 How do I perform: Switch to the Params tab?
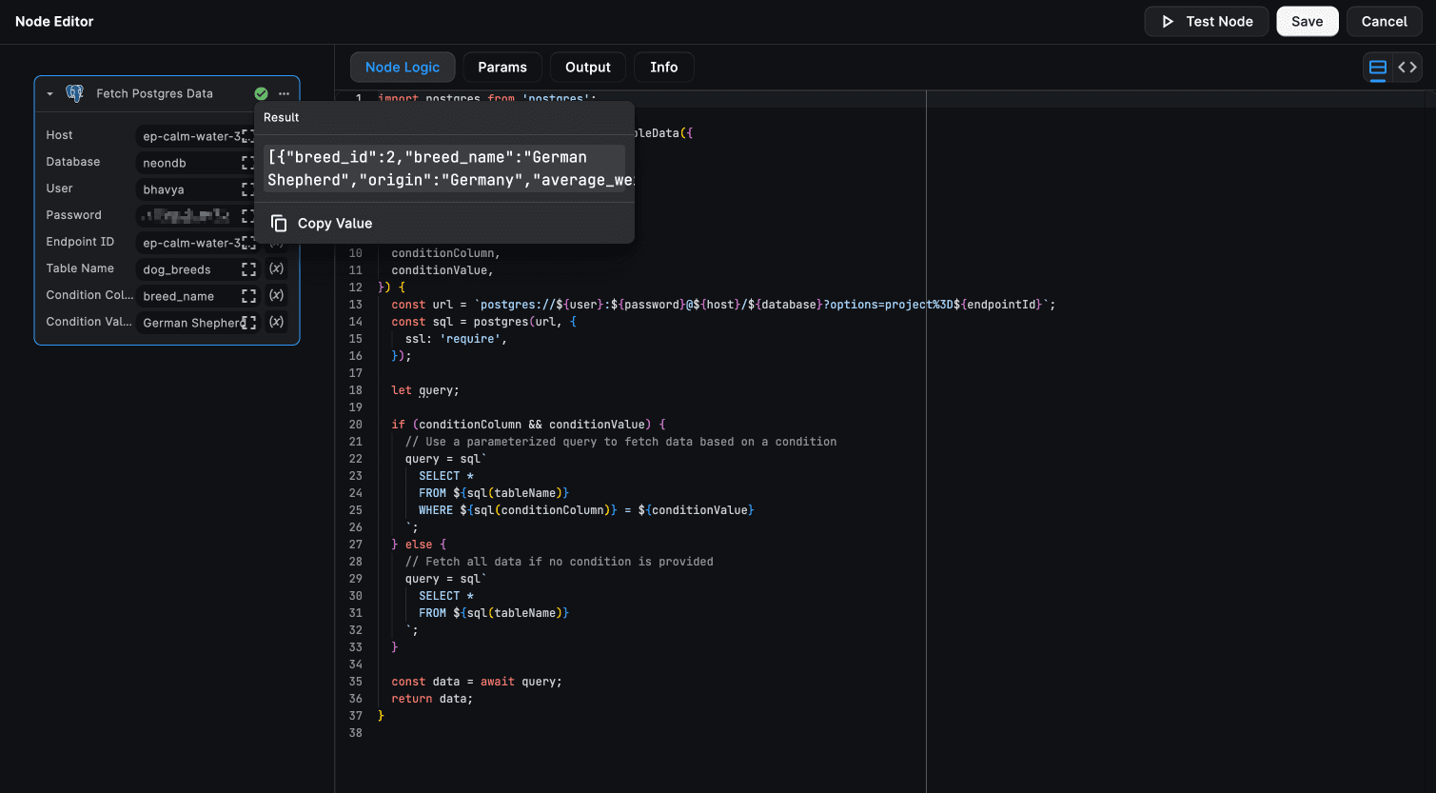pos(502,67)
